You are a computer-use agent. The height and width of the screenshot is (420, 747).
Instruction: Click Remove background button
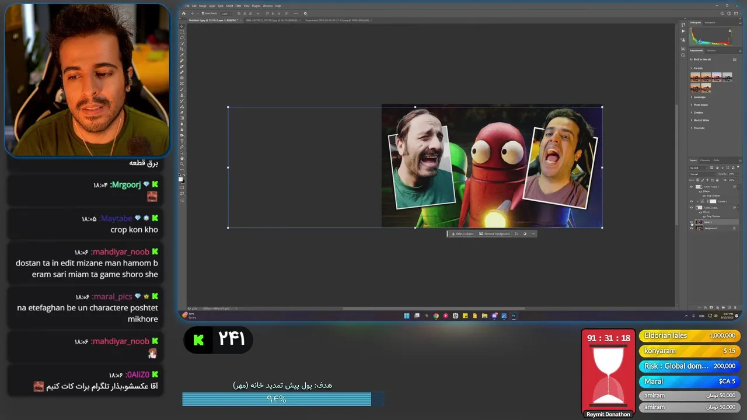tap(495, 234)
